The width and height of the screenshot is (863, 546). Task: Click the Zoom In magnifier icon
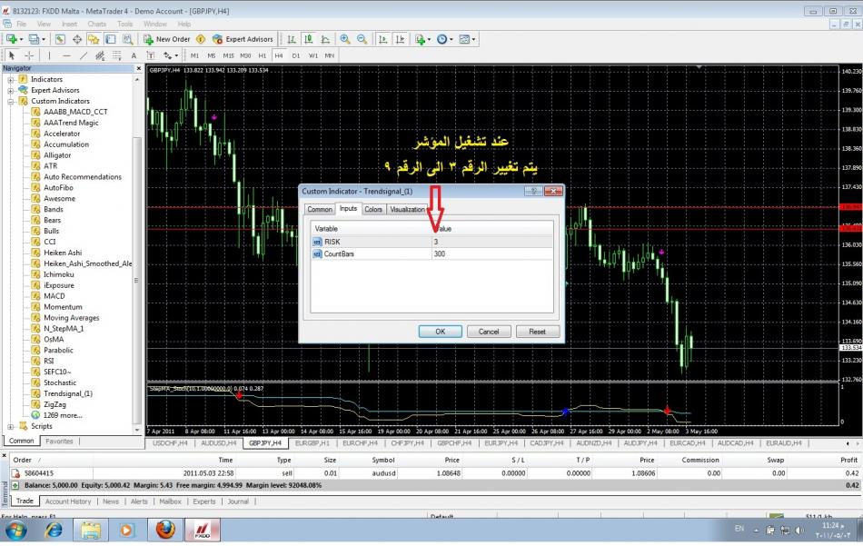(345, 39)
